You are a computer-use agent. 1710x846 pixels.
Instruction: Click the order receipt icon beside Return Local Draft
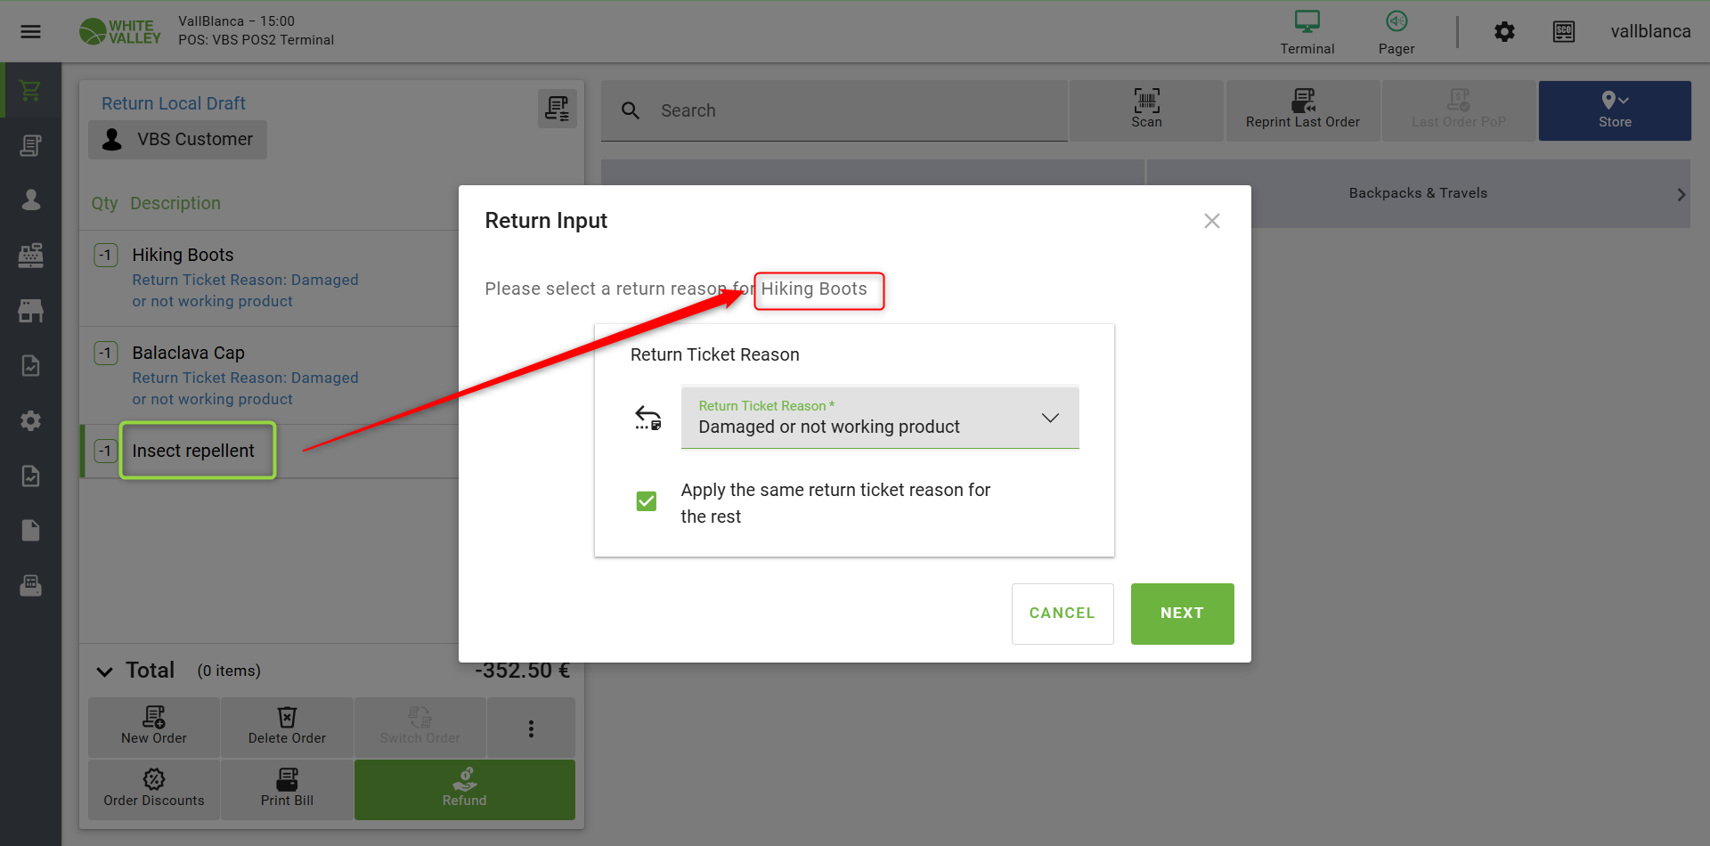[558, 109]
